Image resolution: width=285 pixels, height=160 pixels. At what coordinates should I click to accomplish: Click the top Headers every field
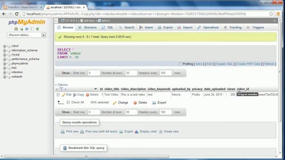166,73
